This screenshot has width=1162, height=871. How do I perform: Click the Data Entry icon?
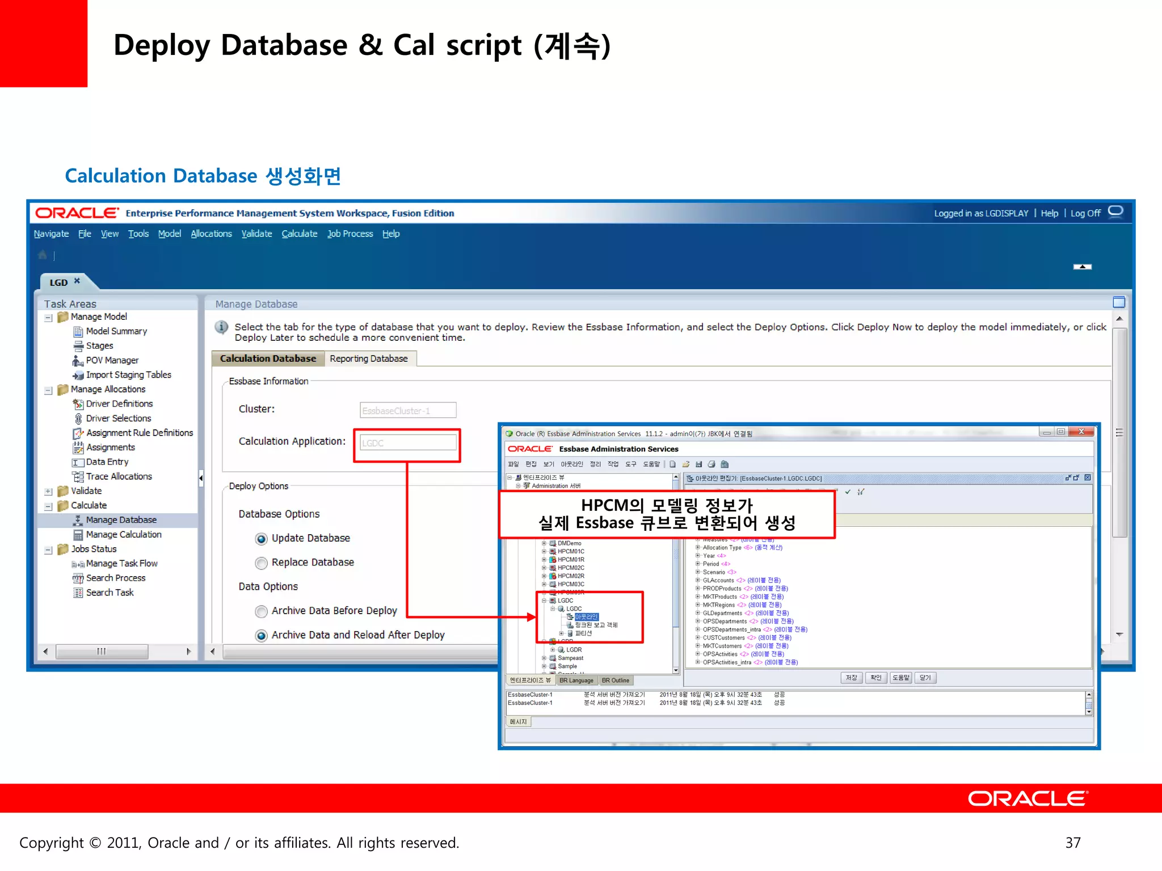click(78, 462)
